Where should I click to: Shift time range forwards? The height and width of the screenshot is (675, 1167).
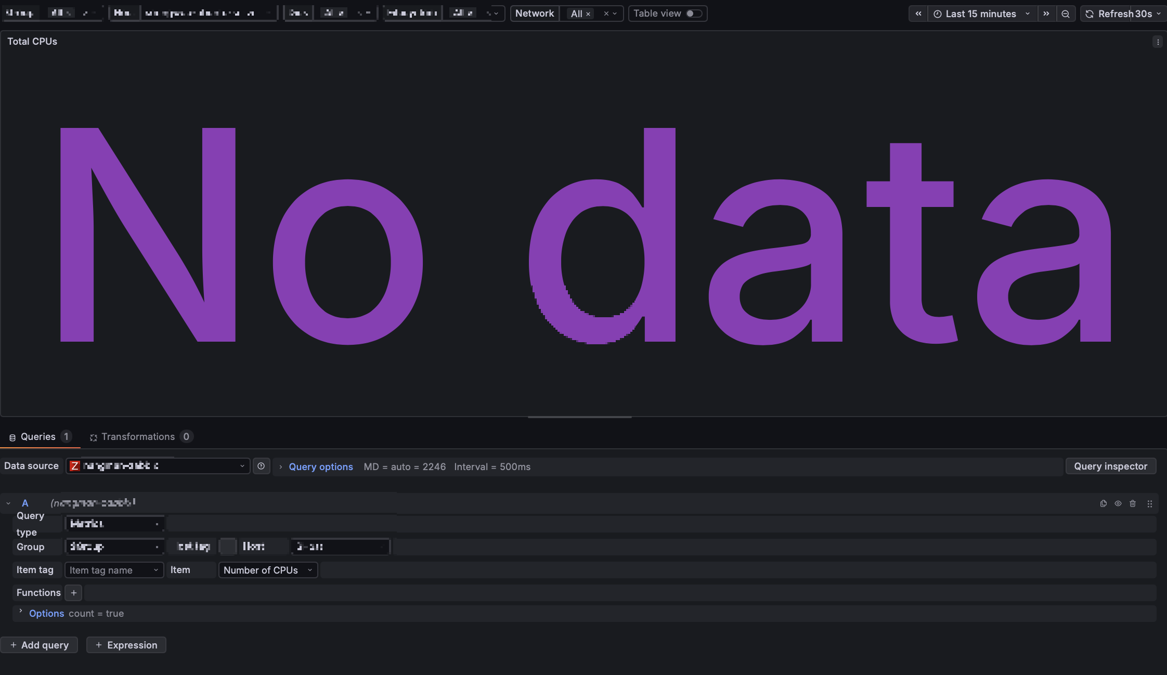pyautogui.click(x=1046, y=14)
